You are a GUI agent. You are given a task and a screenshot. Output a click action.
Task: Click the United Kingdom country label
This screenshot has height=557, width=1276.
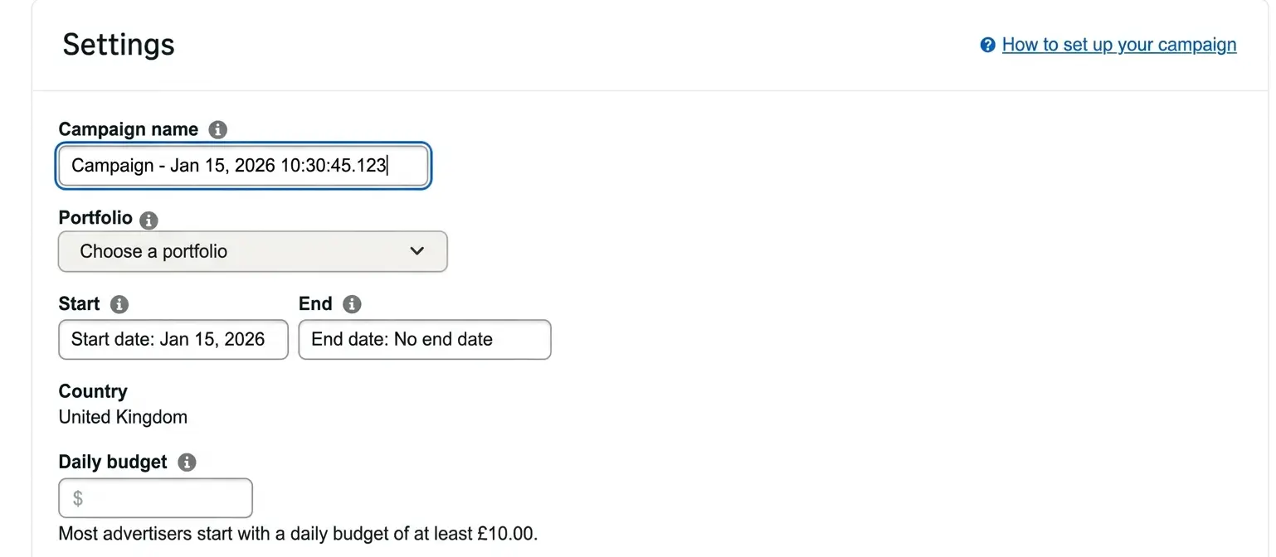(x=123, y=417)
